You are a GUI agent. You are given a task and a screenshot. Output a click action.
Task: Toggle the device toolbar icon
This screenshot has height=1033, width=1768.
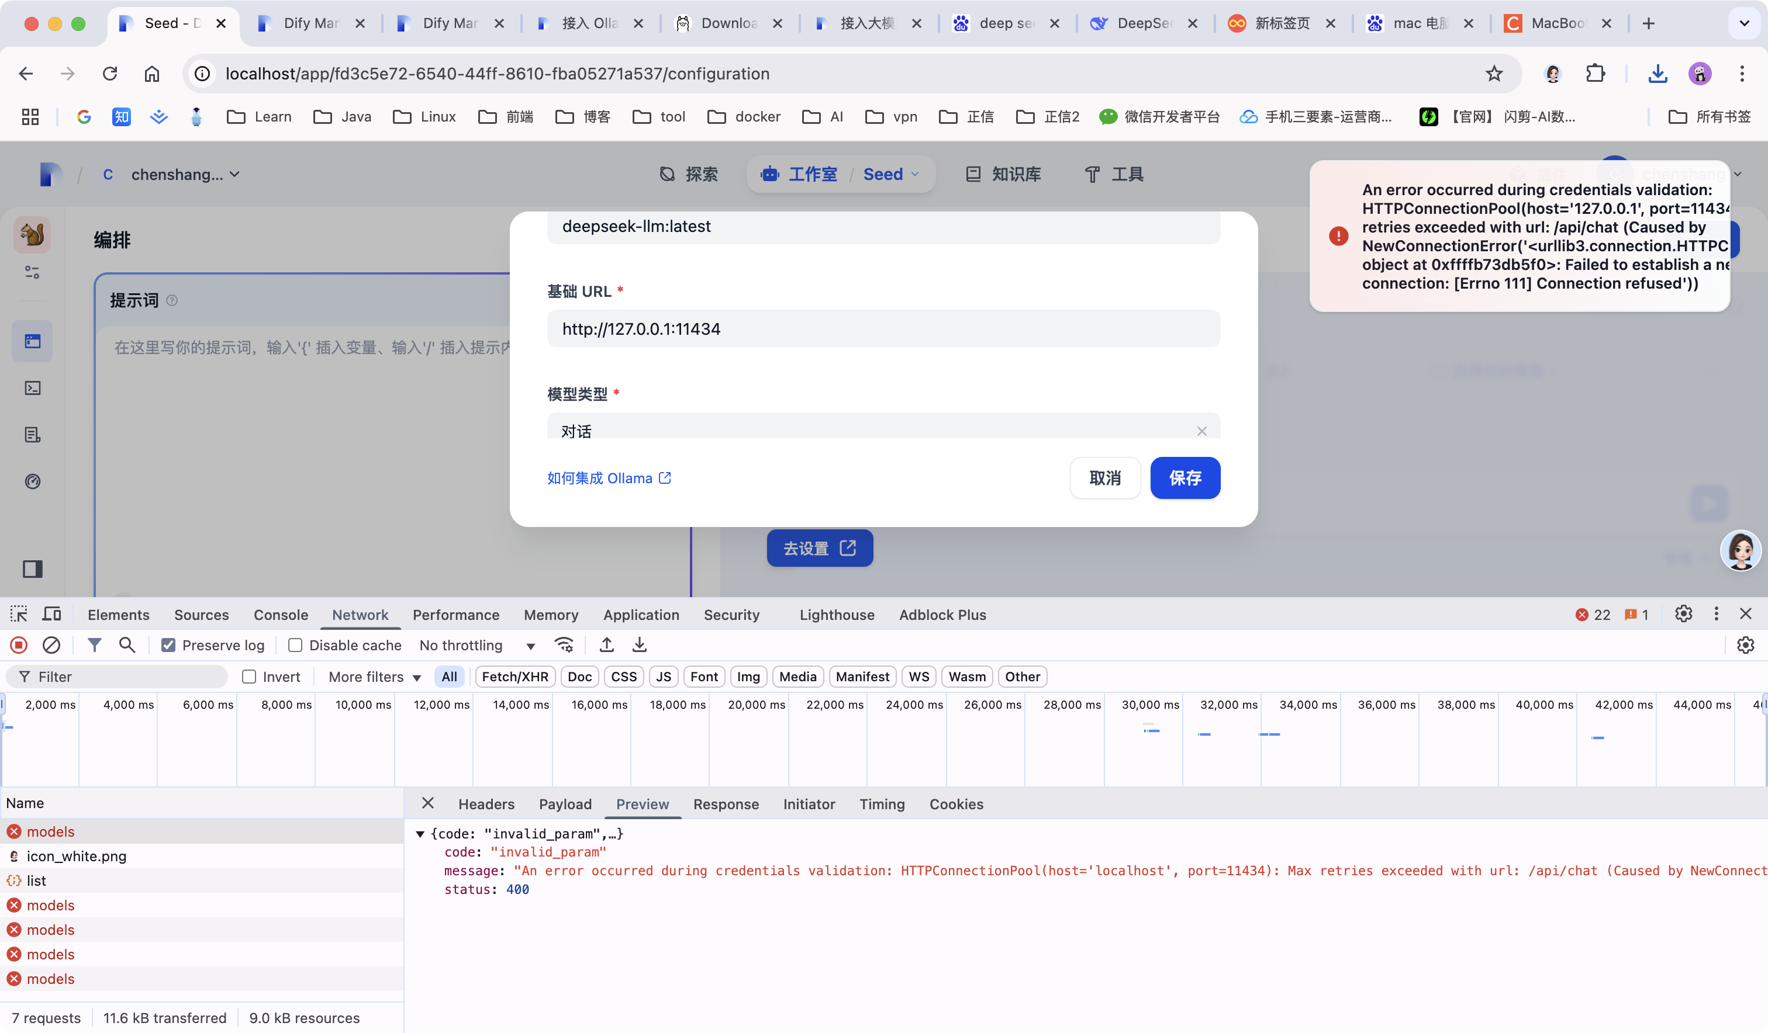click(51, 614)
